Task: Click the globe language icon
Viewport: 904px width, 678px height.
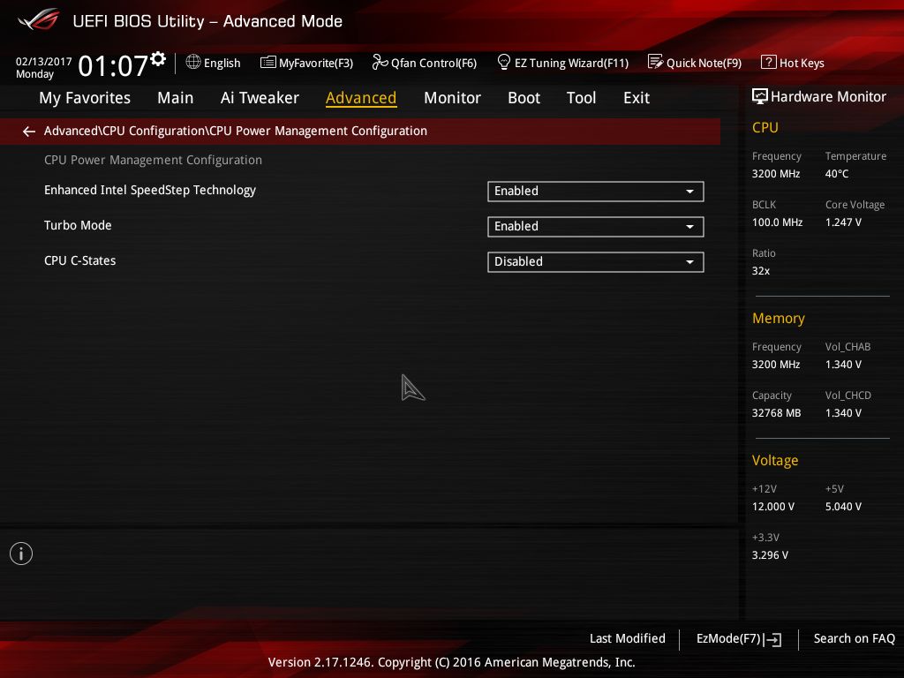Action: point(193,62)
